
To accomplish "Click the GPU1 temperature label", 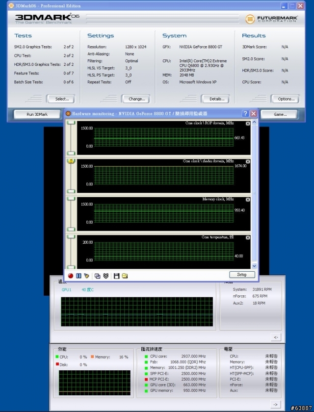I will (66, 289).
